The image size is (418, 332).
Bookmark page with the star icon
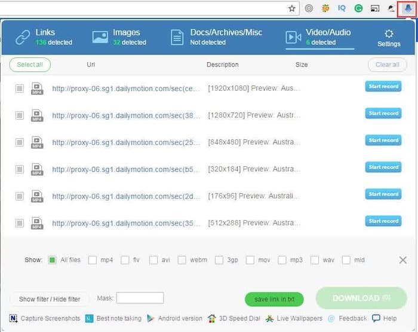[292, 8]
